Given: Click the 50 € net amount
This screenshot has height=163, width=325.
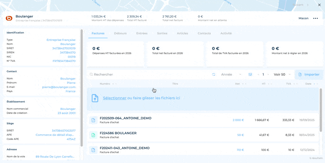Looking at the screenshot, I should [x=240, y=135].
